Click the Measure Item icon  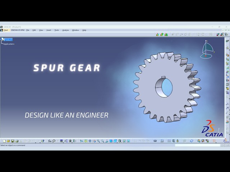173,141
